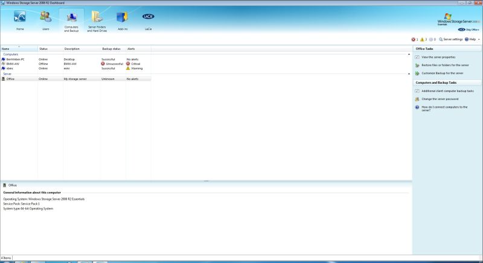Collapse the Computers group
Viewport: 483px width, 263px height.
[409, 54]
